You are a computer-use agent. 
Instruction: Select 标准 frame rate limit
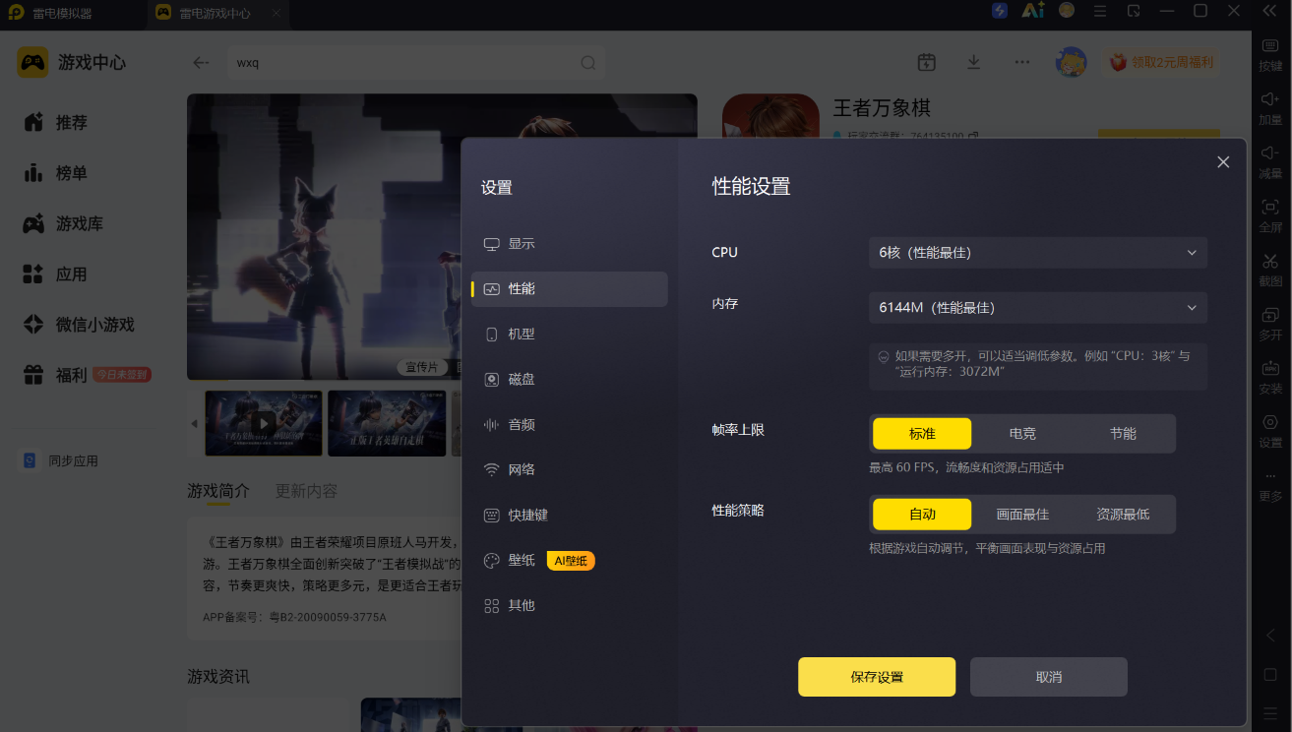pyautogui.click(x=922, y=434)
